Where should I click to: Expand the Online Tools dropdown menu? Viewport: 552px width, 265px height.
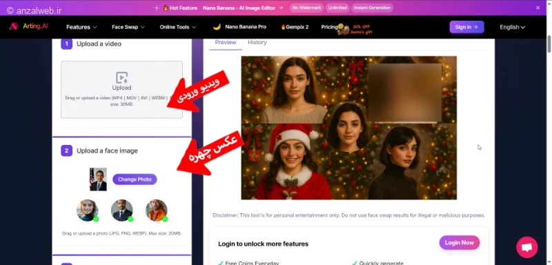(178, 27)
